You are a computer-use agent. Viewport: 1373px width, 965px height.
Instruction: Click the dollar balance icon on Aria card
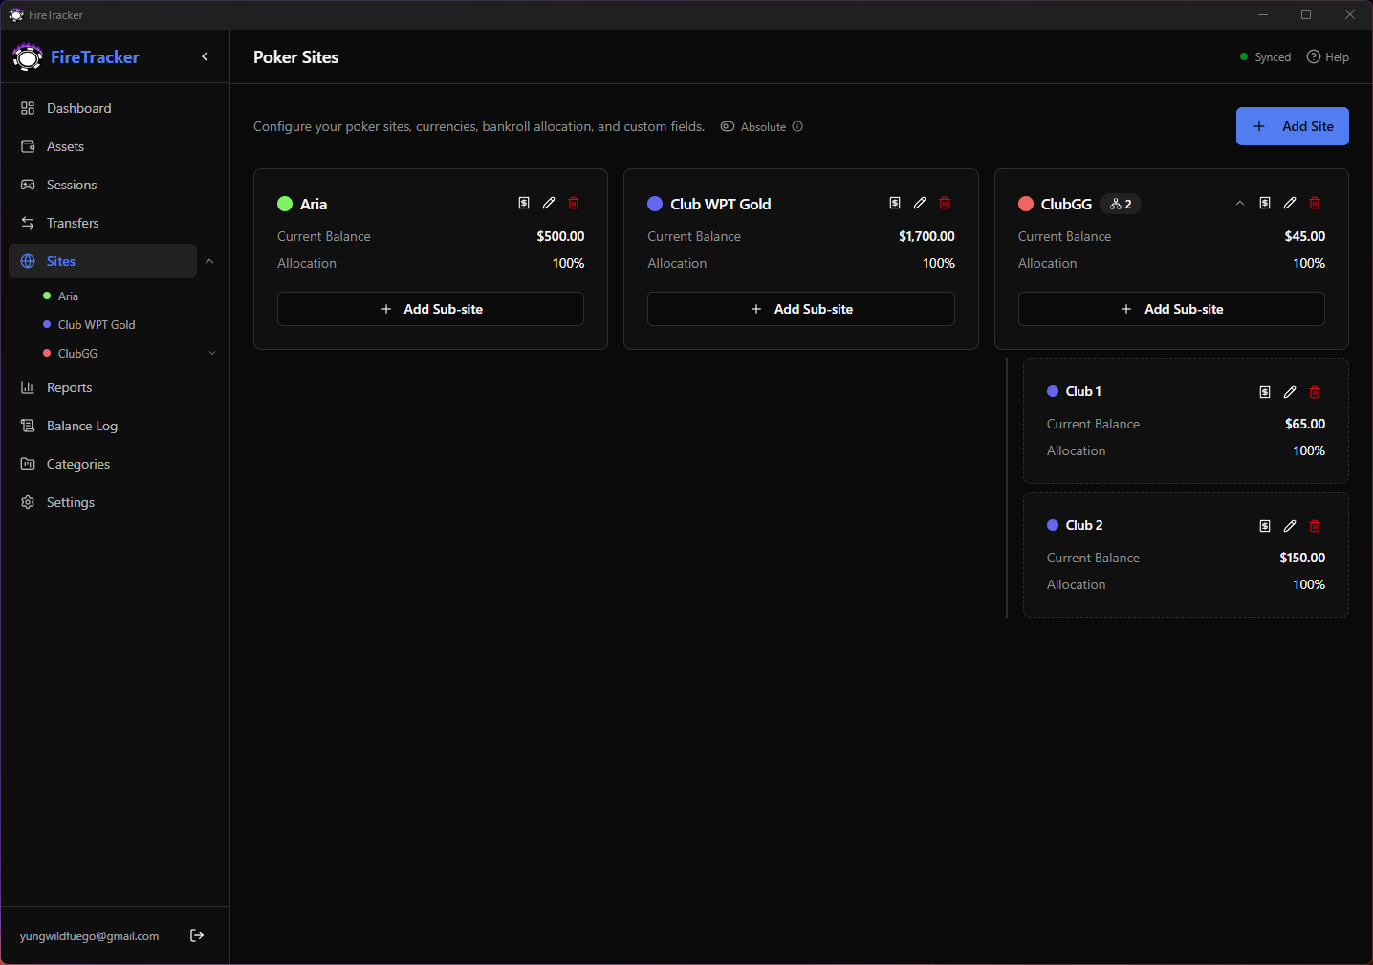524,203
